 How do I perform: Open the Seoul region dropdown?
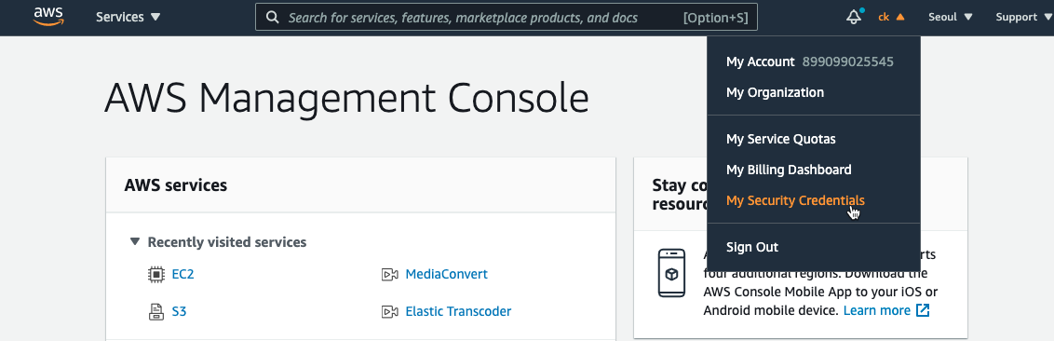point(950,17)
